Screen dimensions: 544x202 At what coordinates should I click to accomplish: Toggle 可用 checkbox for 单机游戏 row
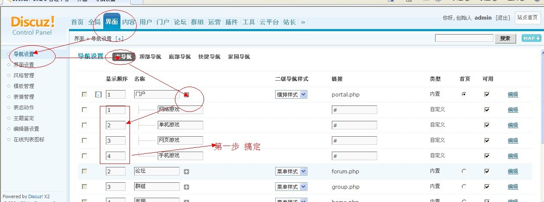pyautogui.click(x=487, y=125)
